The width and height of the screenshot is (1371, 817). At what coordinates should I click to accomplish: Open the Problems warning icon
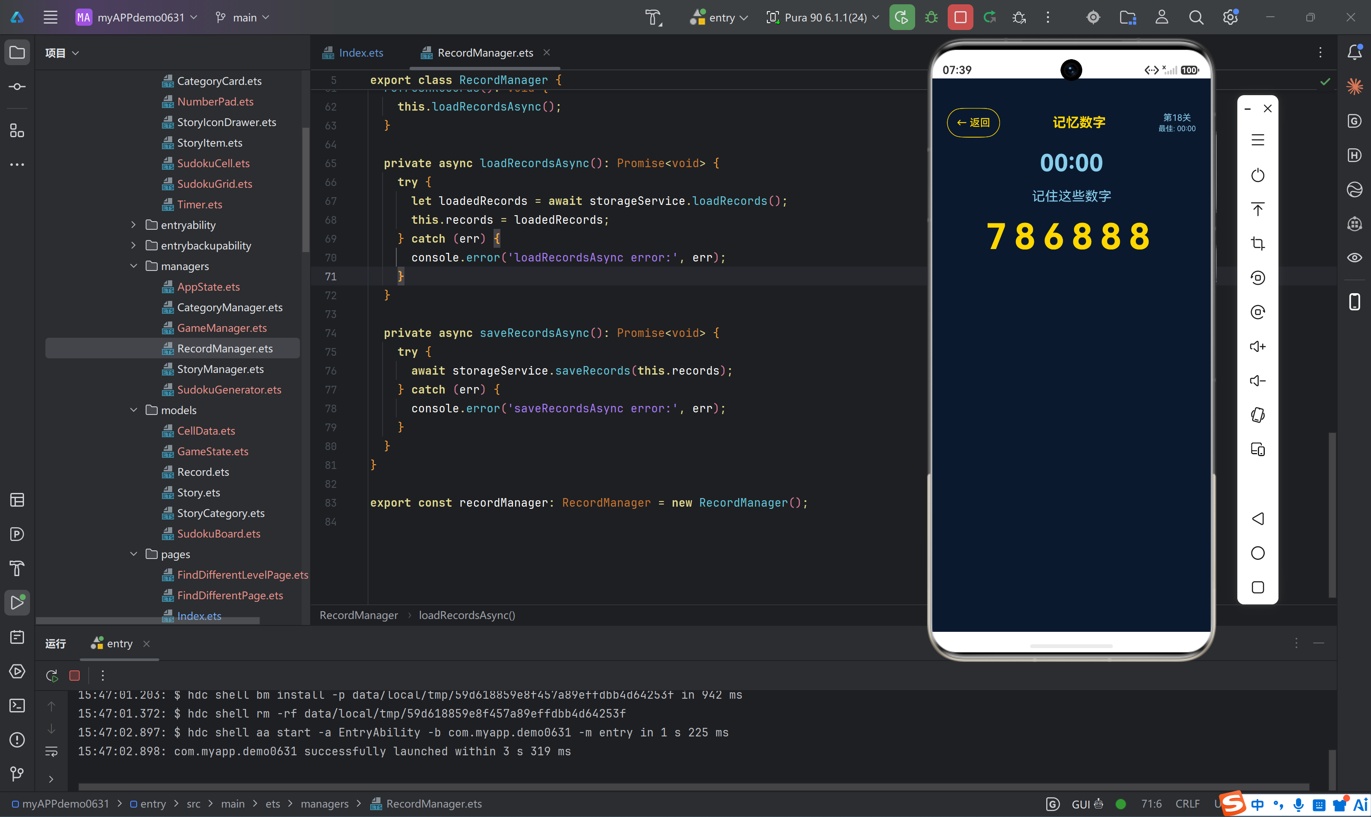17,739
